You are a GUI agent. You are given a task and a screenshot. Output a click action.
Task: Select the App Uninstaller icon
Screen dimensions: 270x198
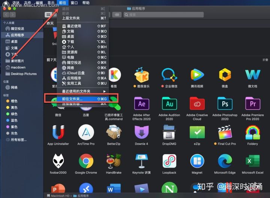click(x=58, y=132)
